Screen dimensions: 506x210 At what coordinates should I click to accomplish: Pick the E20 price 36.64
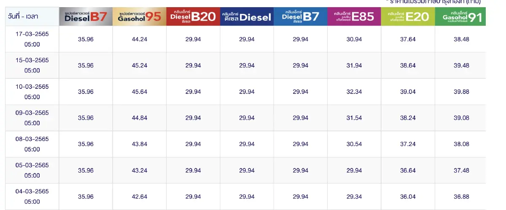coord(408,170)
